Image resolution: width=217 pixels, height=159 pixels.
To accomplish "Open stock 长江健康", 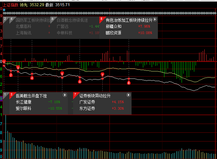I will click(x=23, y=102).
